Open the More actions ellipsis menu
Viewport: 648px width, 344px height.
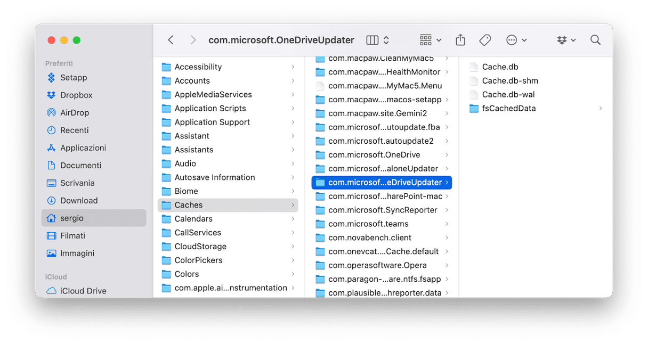pos(516,40)
